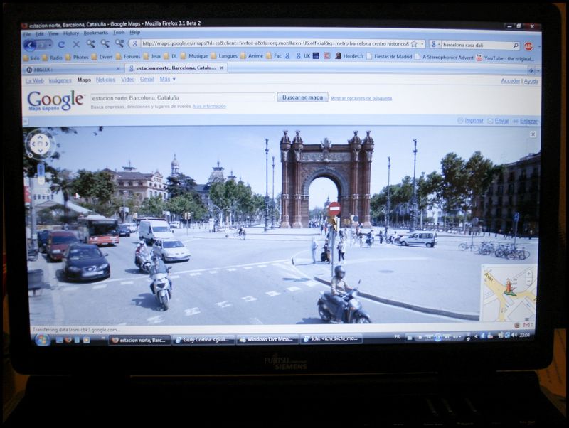This screenshot has height=428, width=569.
Task: Open the Radio bookmarks folder
Action: click(52, 58)
